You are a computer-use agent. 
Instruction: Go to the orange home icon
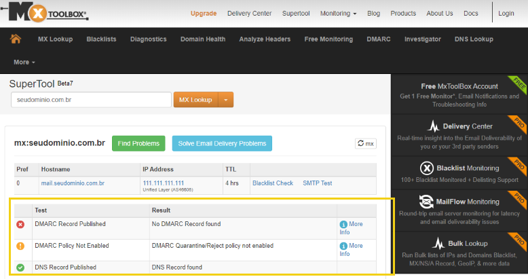point(16,39)
